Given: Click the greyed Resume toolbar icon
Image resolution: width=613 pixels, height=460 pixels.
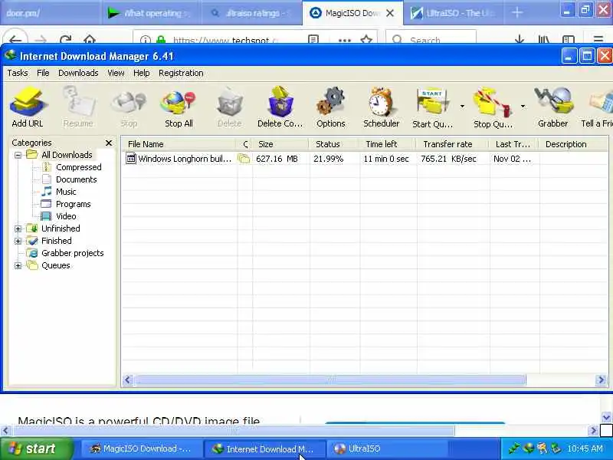Looking at the screenshot, I should coord(78,107).
